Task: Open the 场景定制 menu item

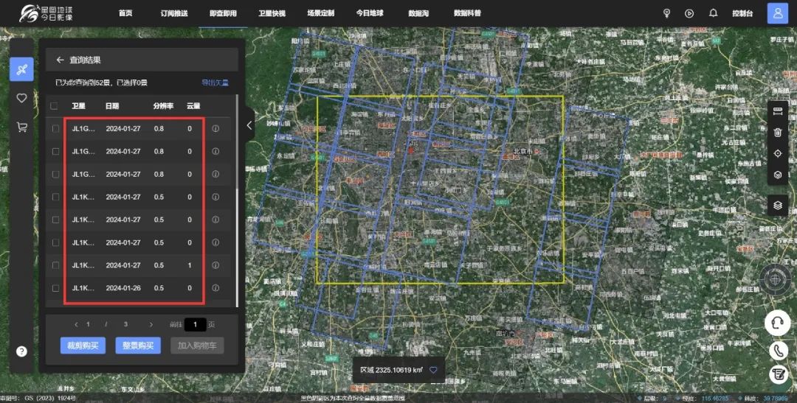Action: pos(321,13)
